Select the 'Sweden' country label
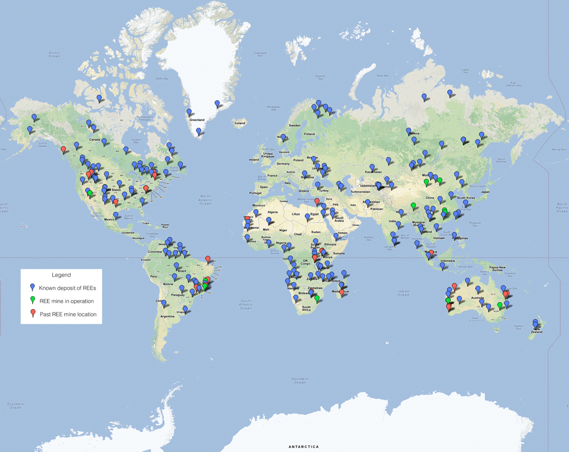This screenshot has height=452, width=569. pyautogui.click(x=294, y=125)
